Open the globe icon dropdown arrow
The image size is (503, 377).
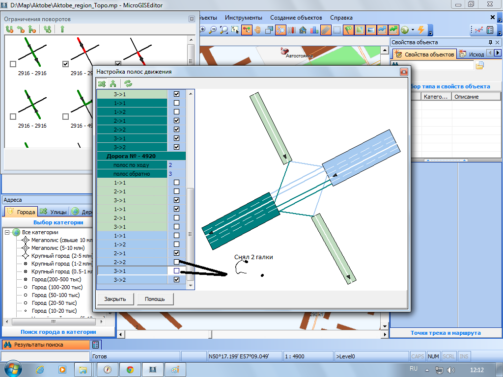413,29
